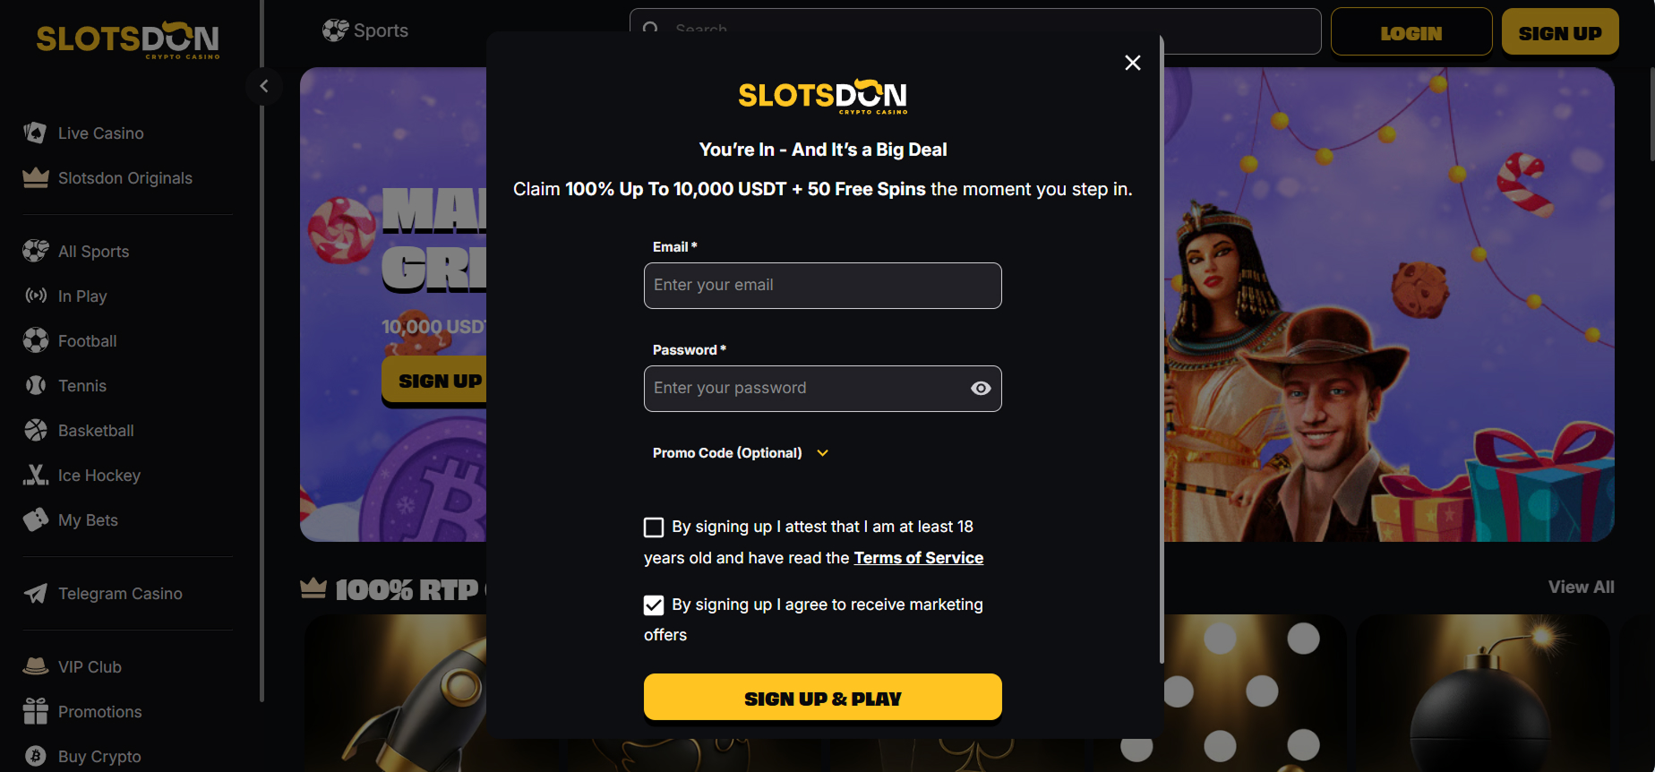Screen dimensions: 1655x772
Task: Close the sign-up dialog
Action: point(1132,63)
